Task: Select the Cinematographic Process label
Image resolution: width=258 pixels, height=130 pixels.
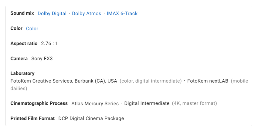Action: pyautogui.click(x=39, y=103)
